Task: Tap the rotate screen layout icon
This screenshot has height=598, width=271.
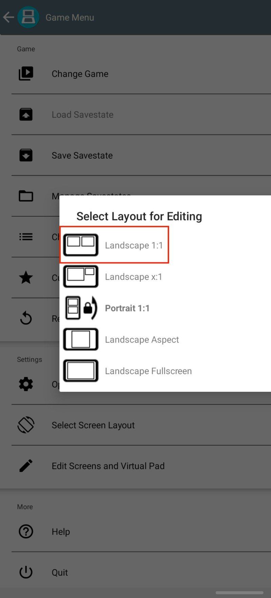Action: click(26, 425)
